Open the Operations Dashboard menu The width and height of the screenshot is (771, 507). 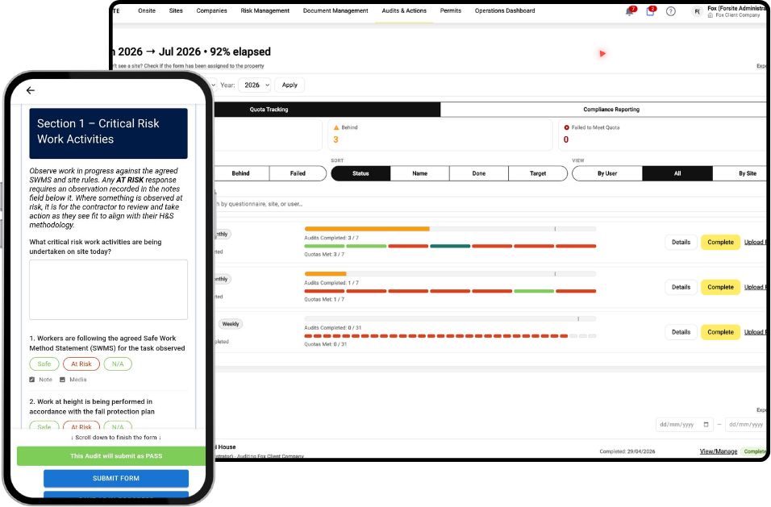505,10
